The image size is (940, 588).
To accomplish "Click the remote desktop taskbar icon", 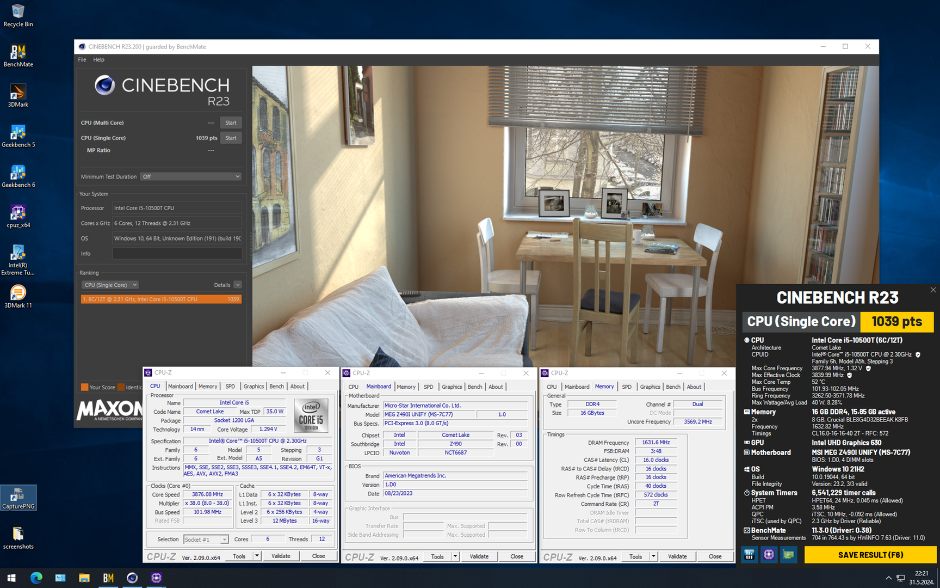I will point(60,578).
